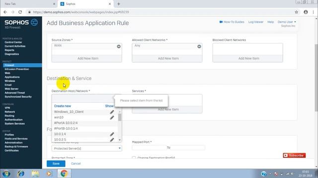
Task: Open the Web Server section
Action: [11, 89]
